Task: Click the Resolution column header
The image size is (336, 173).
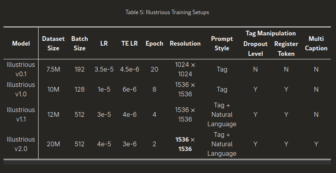Action: pos(185,44)
